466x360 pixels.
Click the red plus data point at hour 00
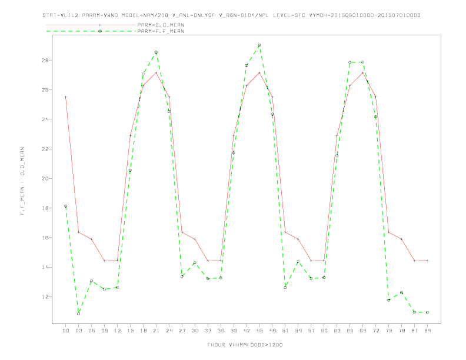(x=66, y=97)
